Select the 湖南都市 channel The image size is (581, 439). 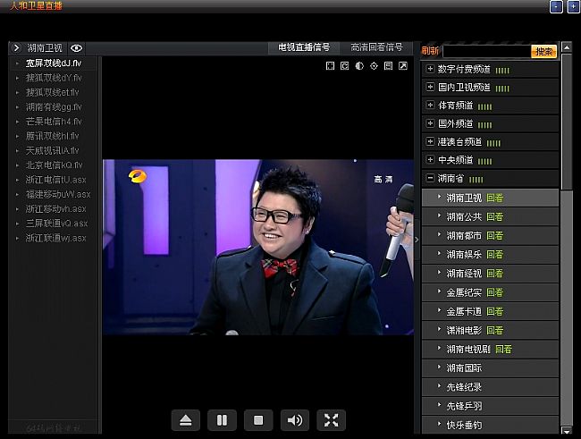pyautogui.click(x=464, y=236)
